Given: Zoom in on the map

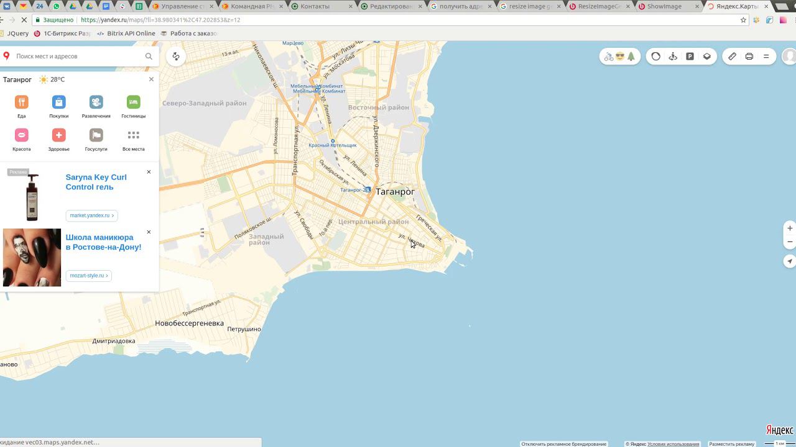Looking at the screenshot, I should (790, 228).
